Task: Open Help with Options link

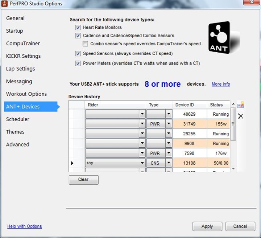Action: tap(25, 226)
